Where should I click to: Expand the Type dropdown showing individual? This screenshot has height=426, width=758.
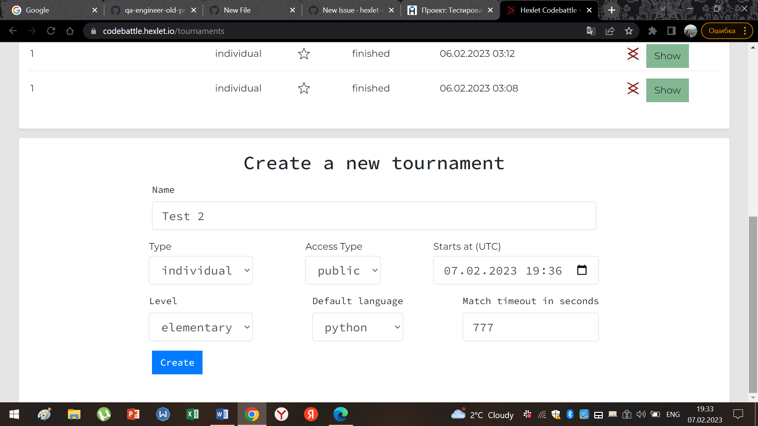point(201,270)
